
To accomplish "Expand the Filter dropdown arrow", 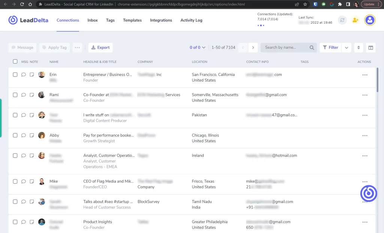I will point(346,48).
